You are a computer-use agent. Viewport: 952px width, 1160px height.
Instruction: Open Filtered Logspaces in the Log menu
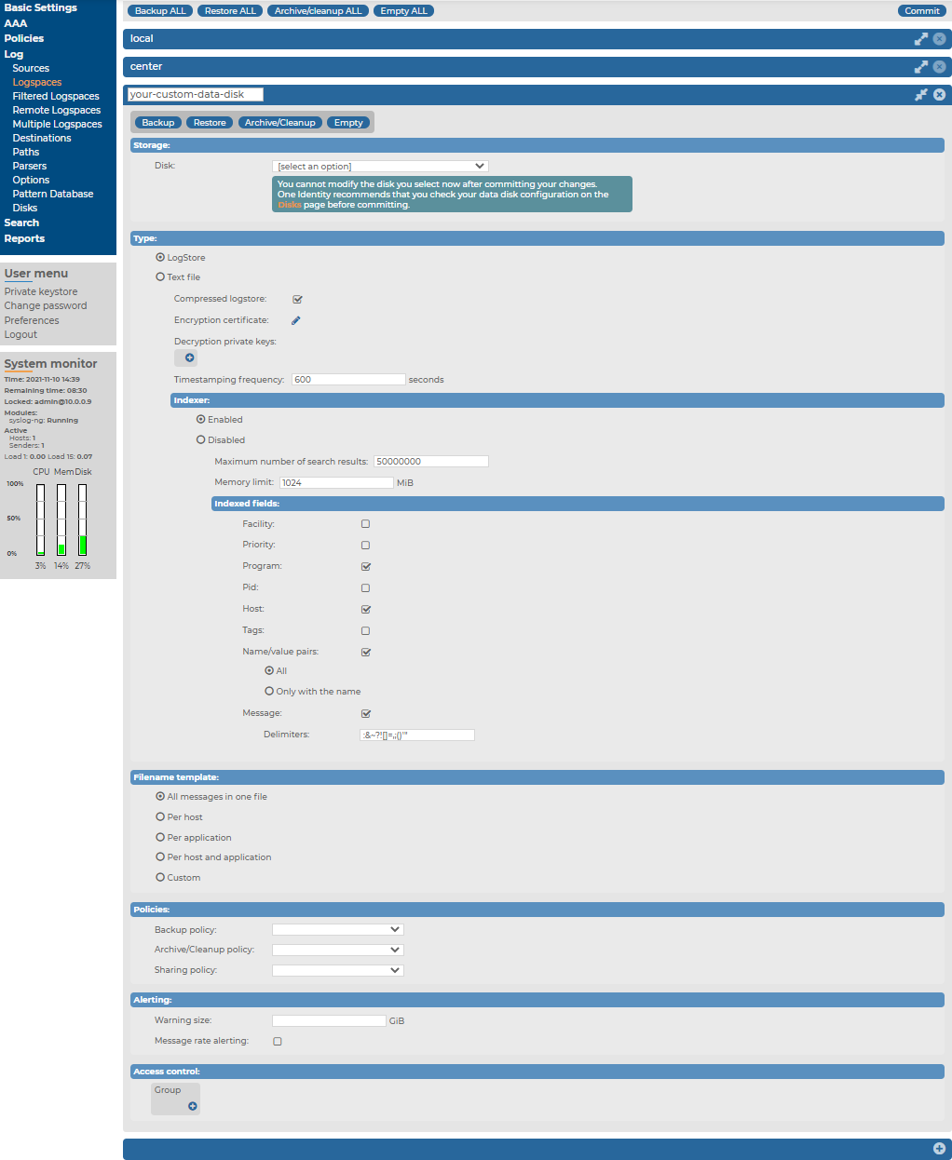(x=56, y=96)
